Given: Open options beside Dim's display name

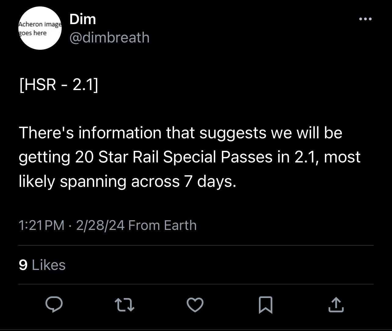Looking at the screenshot, I should click(x=365, y=19).
